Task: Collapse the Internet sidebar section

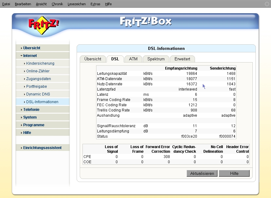Action: pyautogui.click(x=43, y=56)
